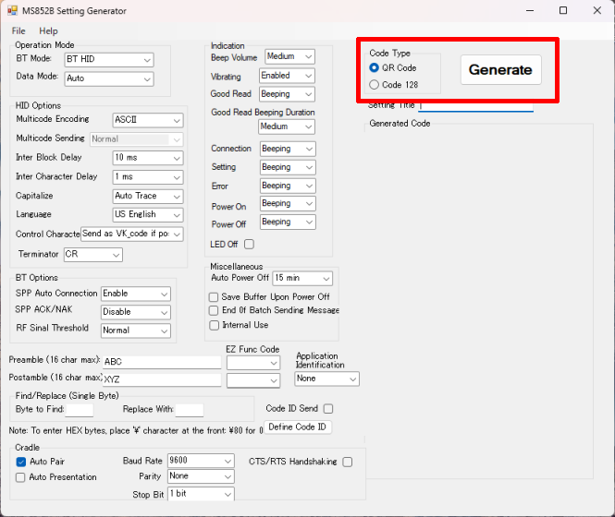
Task: Click the Generate button
Action: [x=500, y=70]
